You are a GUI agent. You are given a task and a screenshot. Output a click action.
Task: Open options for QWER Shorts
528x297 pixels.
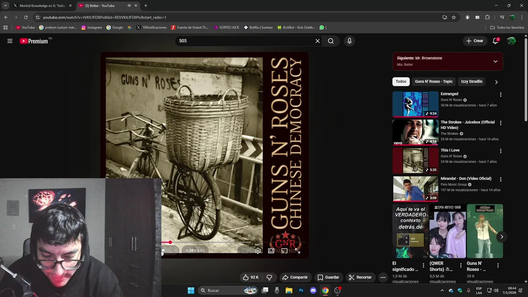click(x=461, y=266)
